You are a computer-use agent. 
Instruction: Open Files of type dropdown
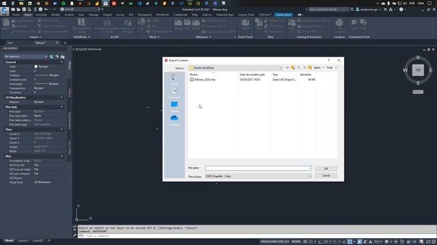tap(258, 176)
